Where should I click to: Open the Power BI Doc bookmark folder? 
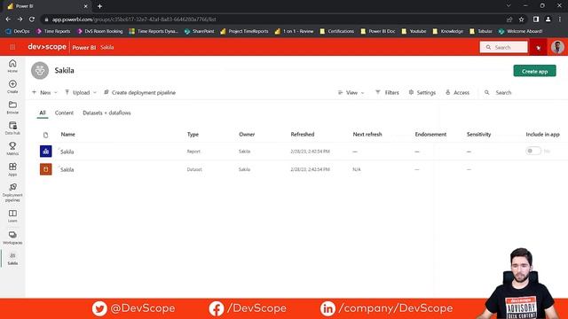(378, 32)
